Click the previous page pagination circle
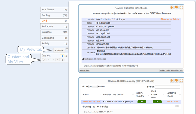The image size is (196, 114). coord(176,106)
